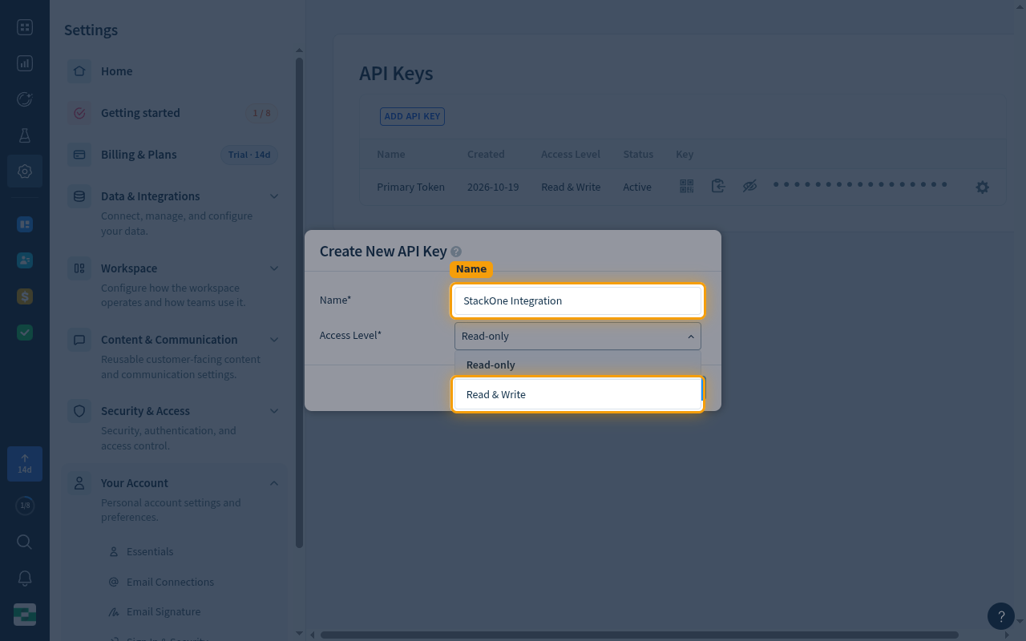Open the round question mark help button
This screenshot has width=1026, height=641.
(1000, 616)
